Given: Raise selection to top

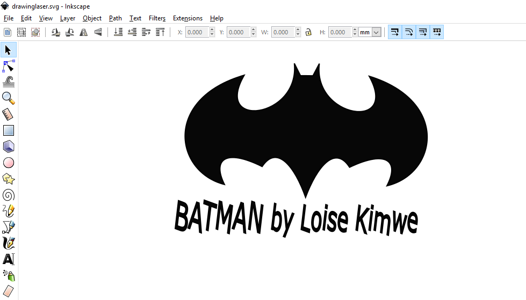Looking at the screenshot, I should pos(160,32).
